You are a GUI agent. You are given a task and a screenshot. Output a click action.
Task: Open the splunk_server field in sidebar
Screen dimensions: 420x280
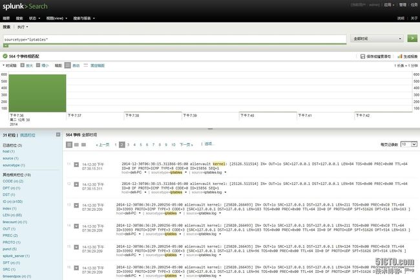16,256
